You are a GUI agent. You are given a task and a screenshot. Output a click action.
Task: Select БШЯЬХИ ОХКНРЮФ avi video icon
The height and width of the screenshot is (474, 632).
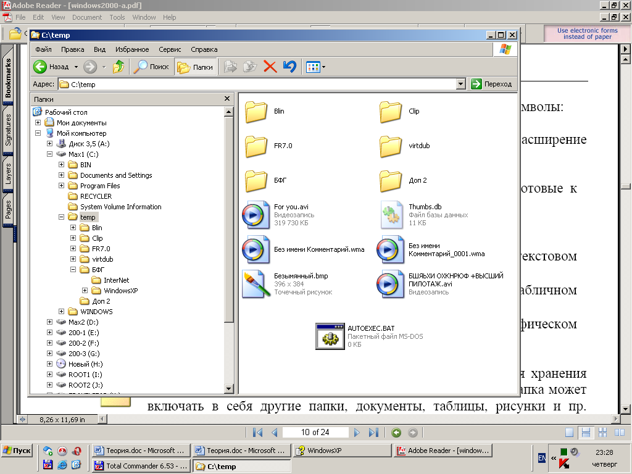[390, 284]
